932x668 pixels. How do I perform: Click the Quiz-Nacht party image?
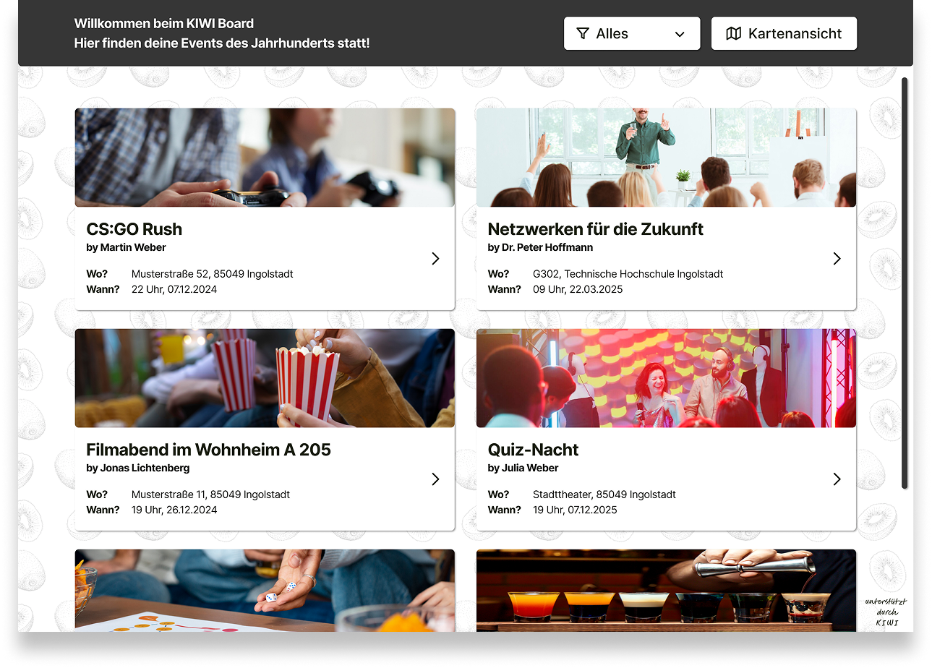point(666,378)
